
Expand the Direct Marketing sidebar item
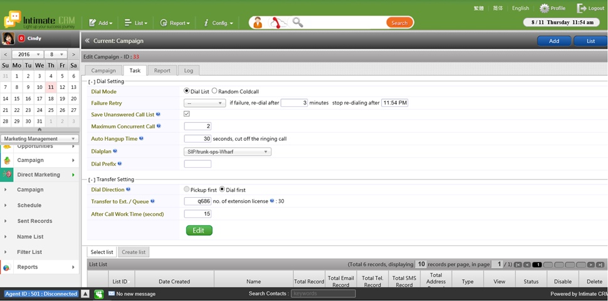coord(39,175)
